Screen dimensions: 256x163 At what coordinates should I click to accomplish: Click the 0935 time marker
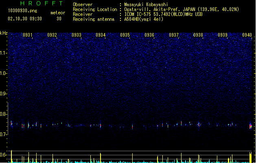click(125, 35)
